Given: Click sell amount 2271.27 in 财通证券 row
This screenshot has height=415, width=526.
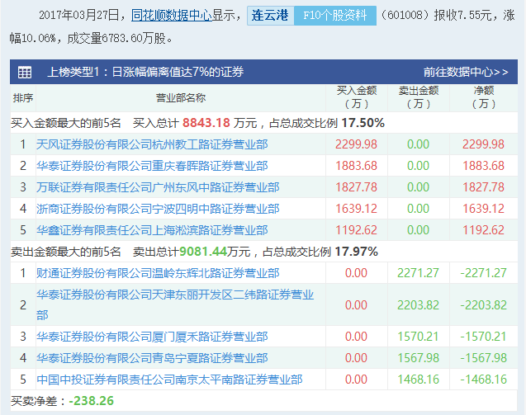Looking at the screenshot, I should pos(418,273).
